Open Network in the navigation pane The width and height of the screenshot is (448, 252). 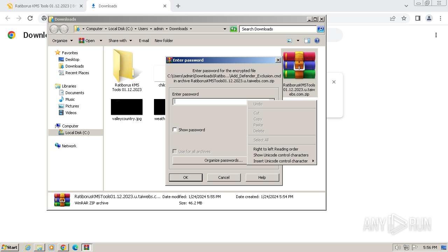point(69,146)
